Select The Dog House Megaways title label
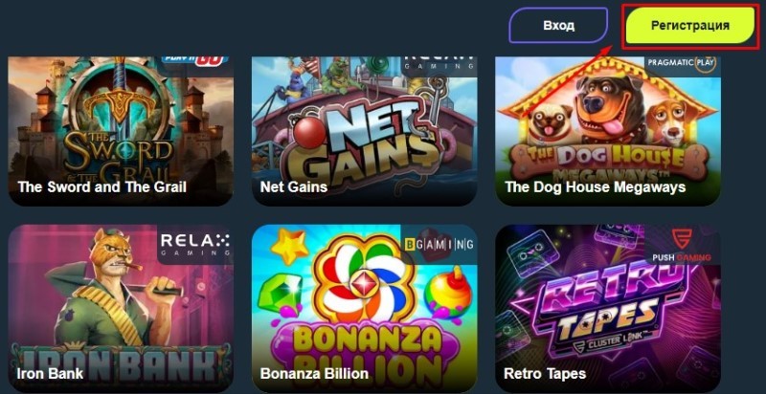The width and height of the screenshot is (766, 394). pos(595,186)
